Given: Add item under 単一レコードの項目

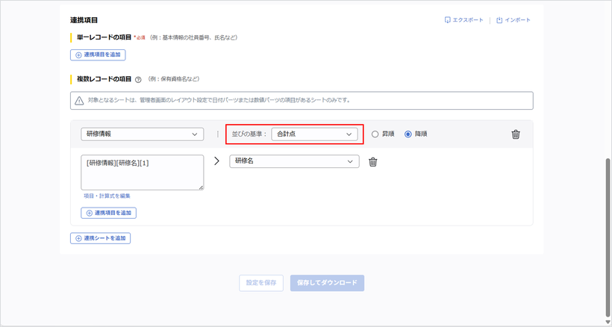Looking at the screenshot, I should click(98, 55).
